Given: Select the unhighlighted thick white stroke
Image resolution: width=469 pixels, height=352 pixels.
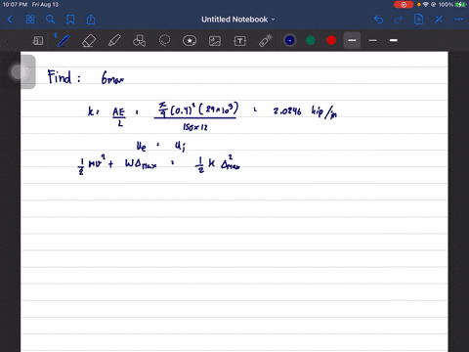Looking at the screenshot, I should coord(394,40).
